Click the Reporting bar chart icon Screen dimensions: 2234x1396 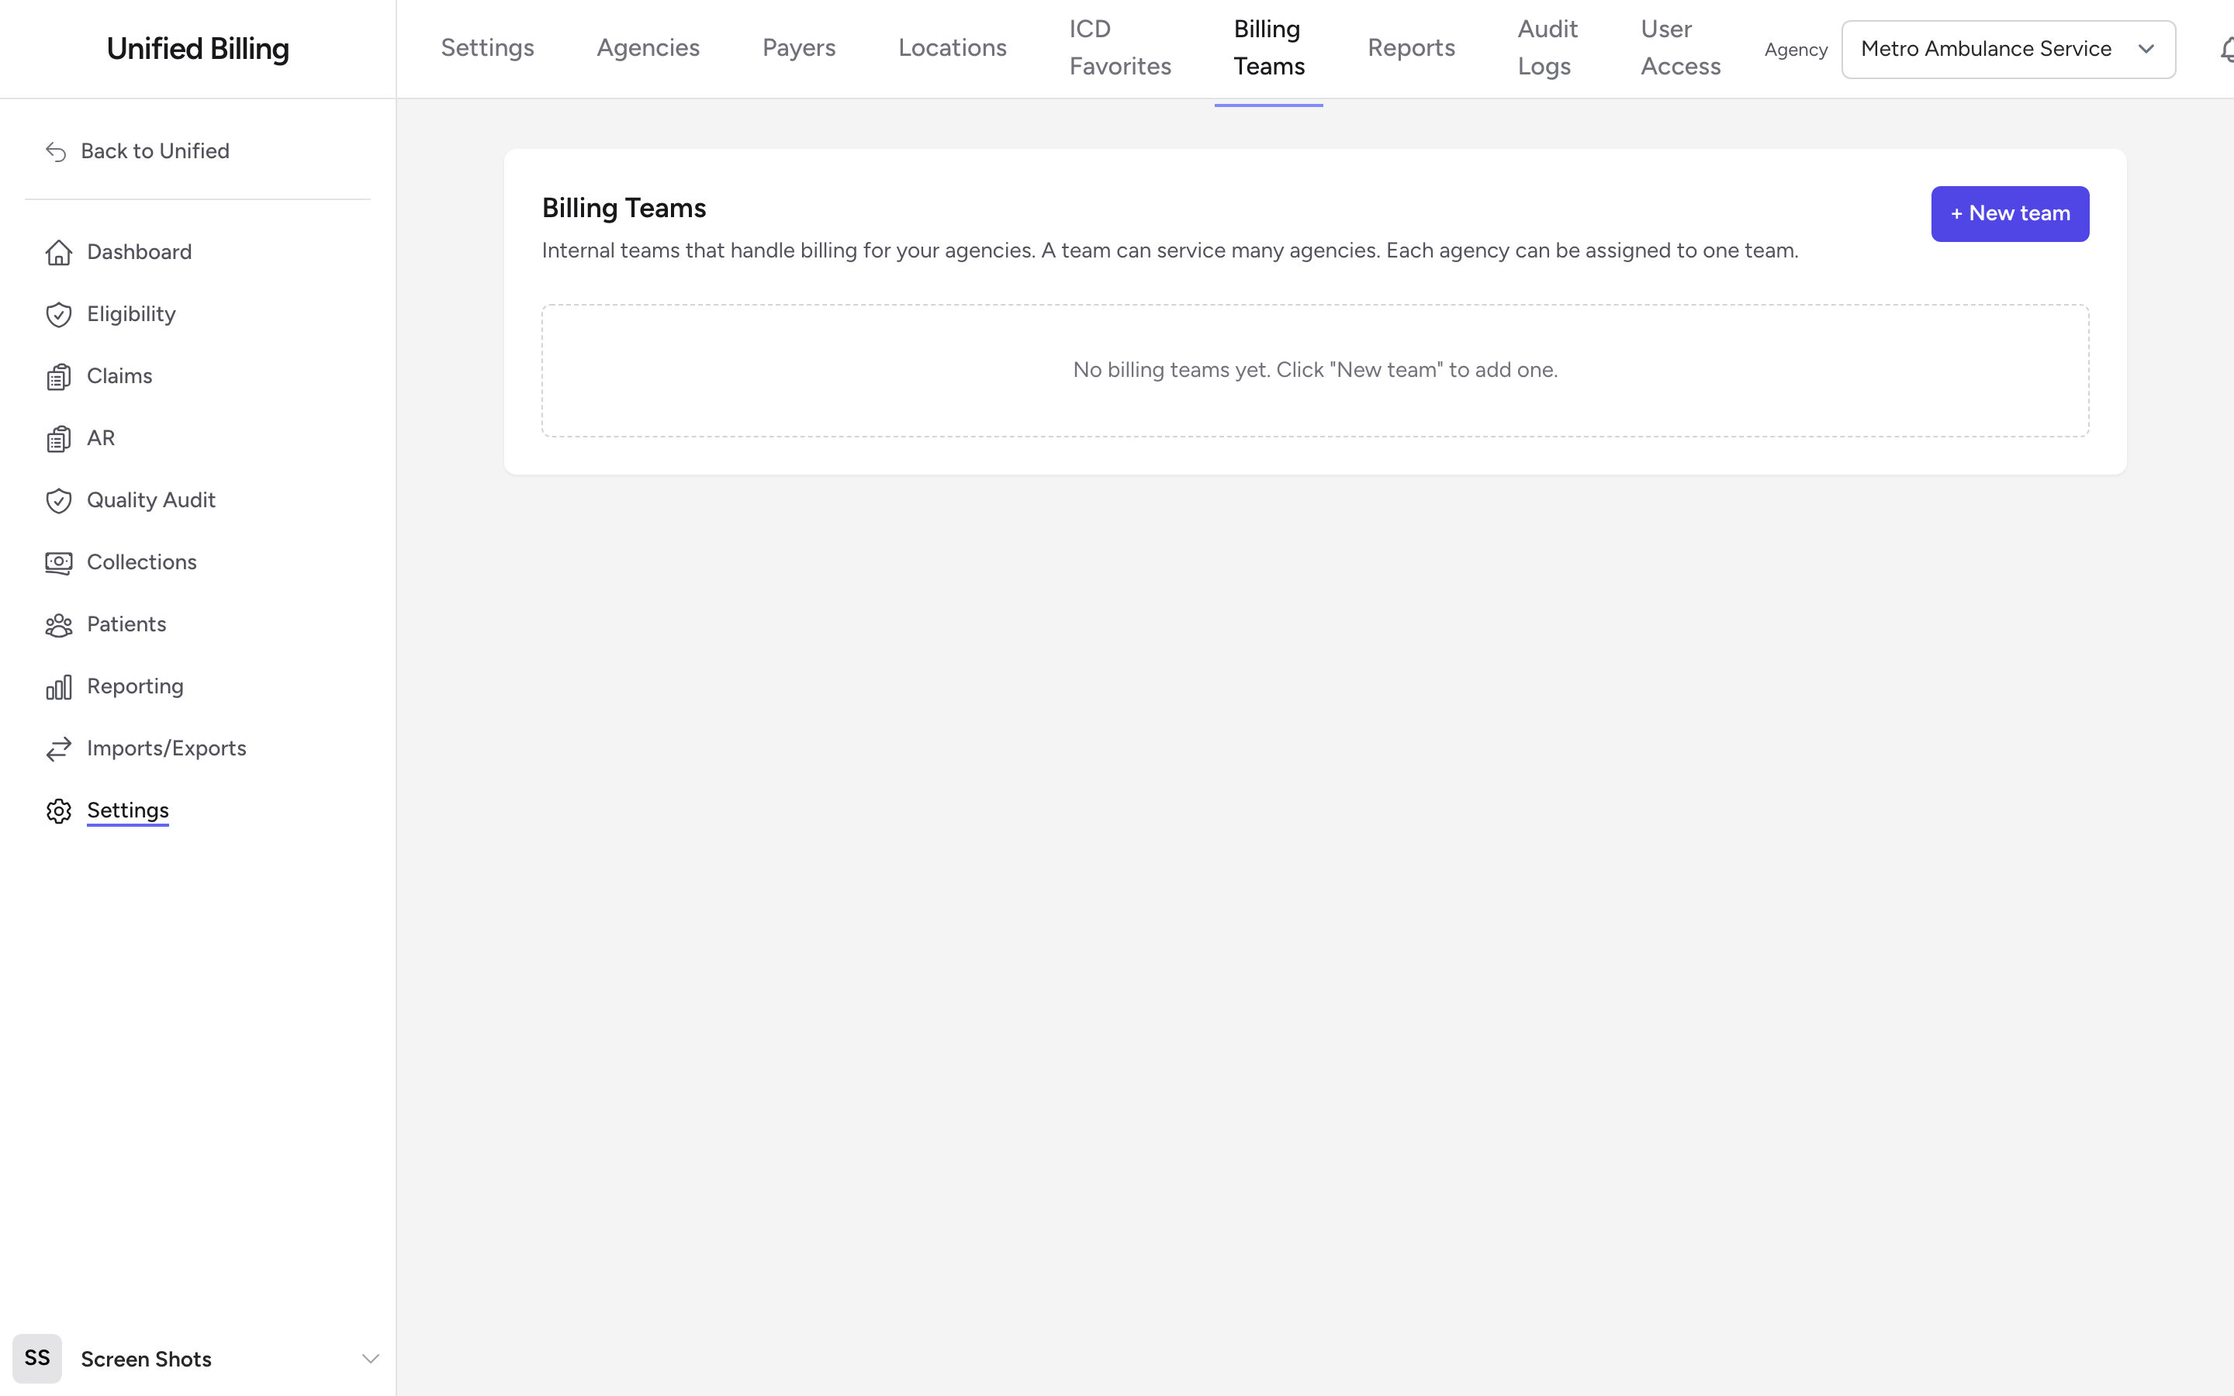click(x=59, y=687)
